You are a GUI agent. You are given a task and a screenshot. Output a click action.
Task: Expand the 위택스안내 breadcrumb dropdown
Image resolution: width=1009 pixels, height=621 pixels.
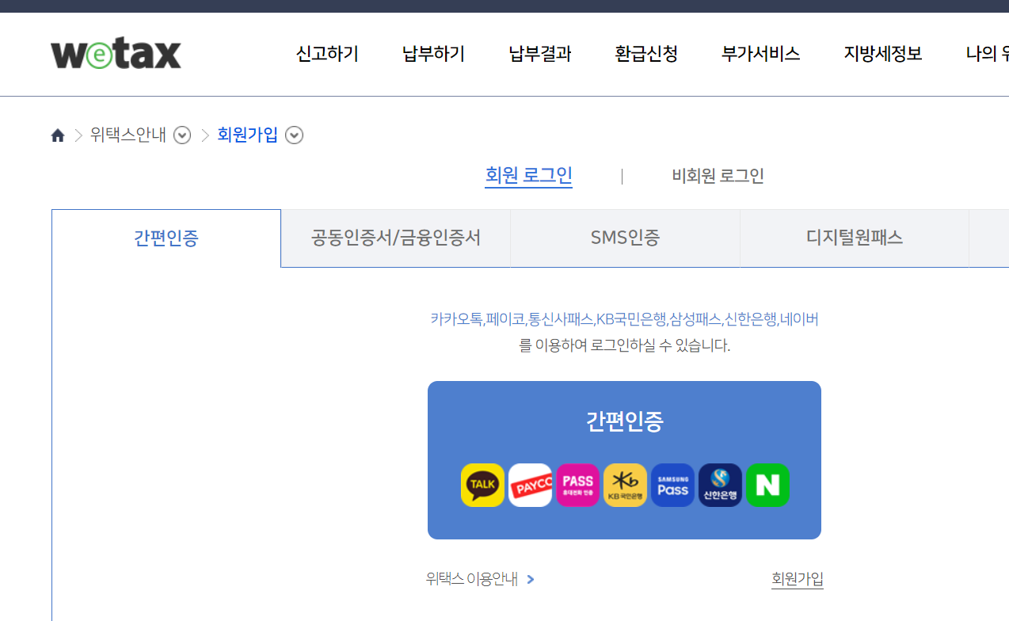pos(181,135)
